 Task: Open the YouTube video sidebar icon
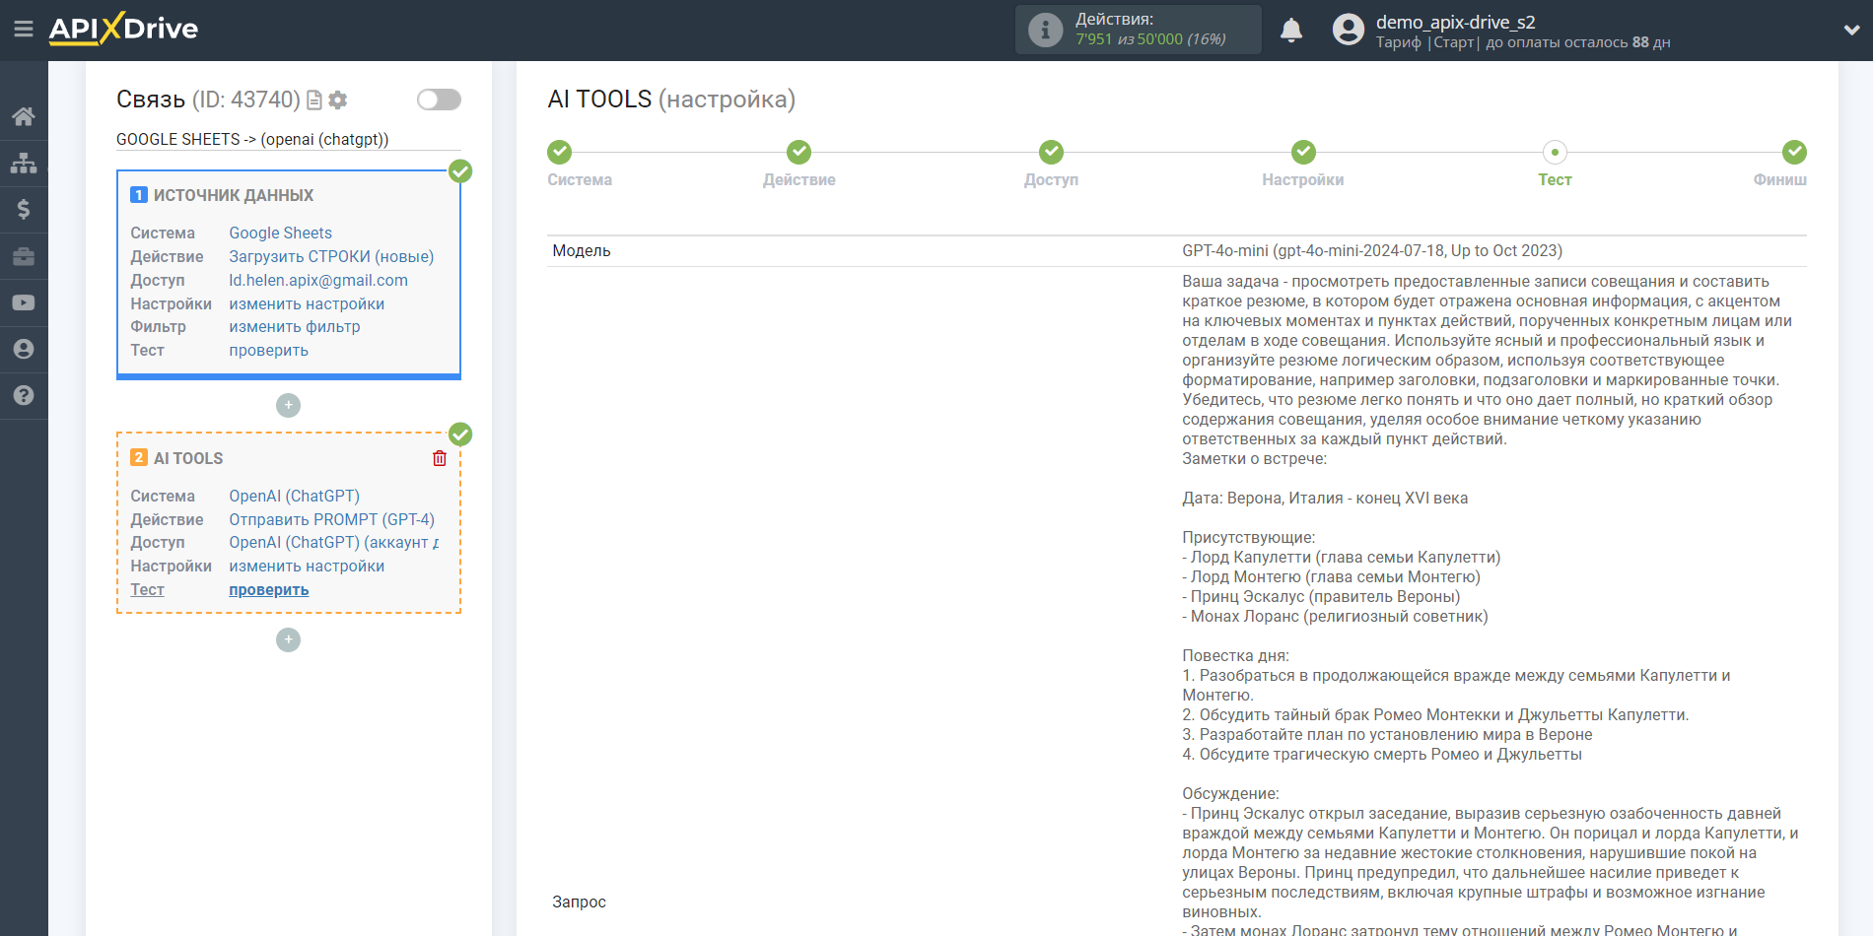point(24,302)
